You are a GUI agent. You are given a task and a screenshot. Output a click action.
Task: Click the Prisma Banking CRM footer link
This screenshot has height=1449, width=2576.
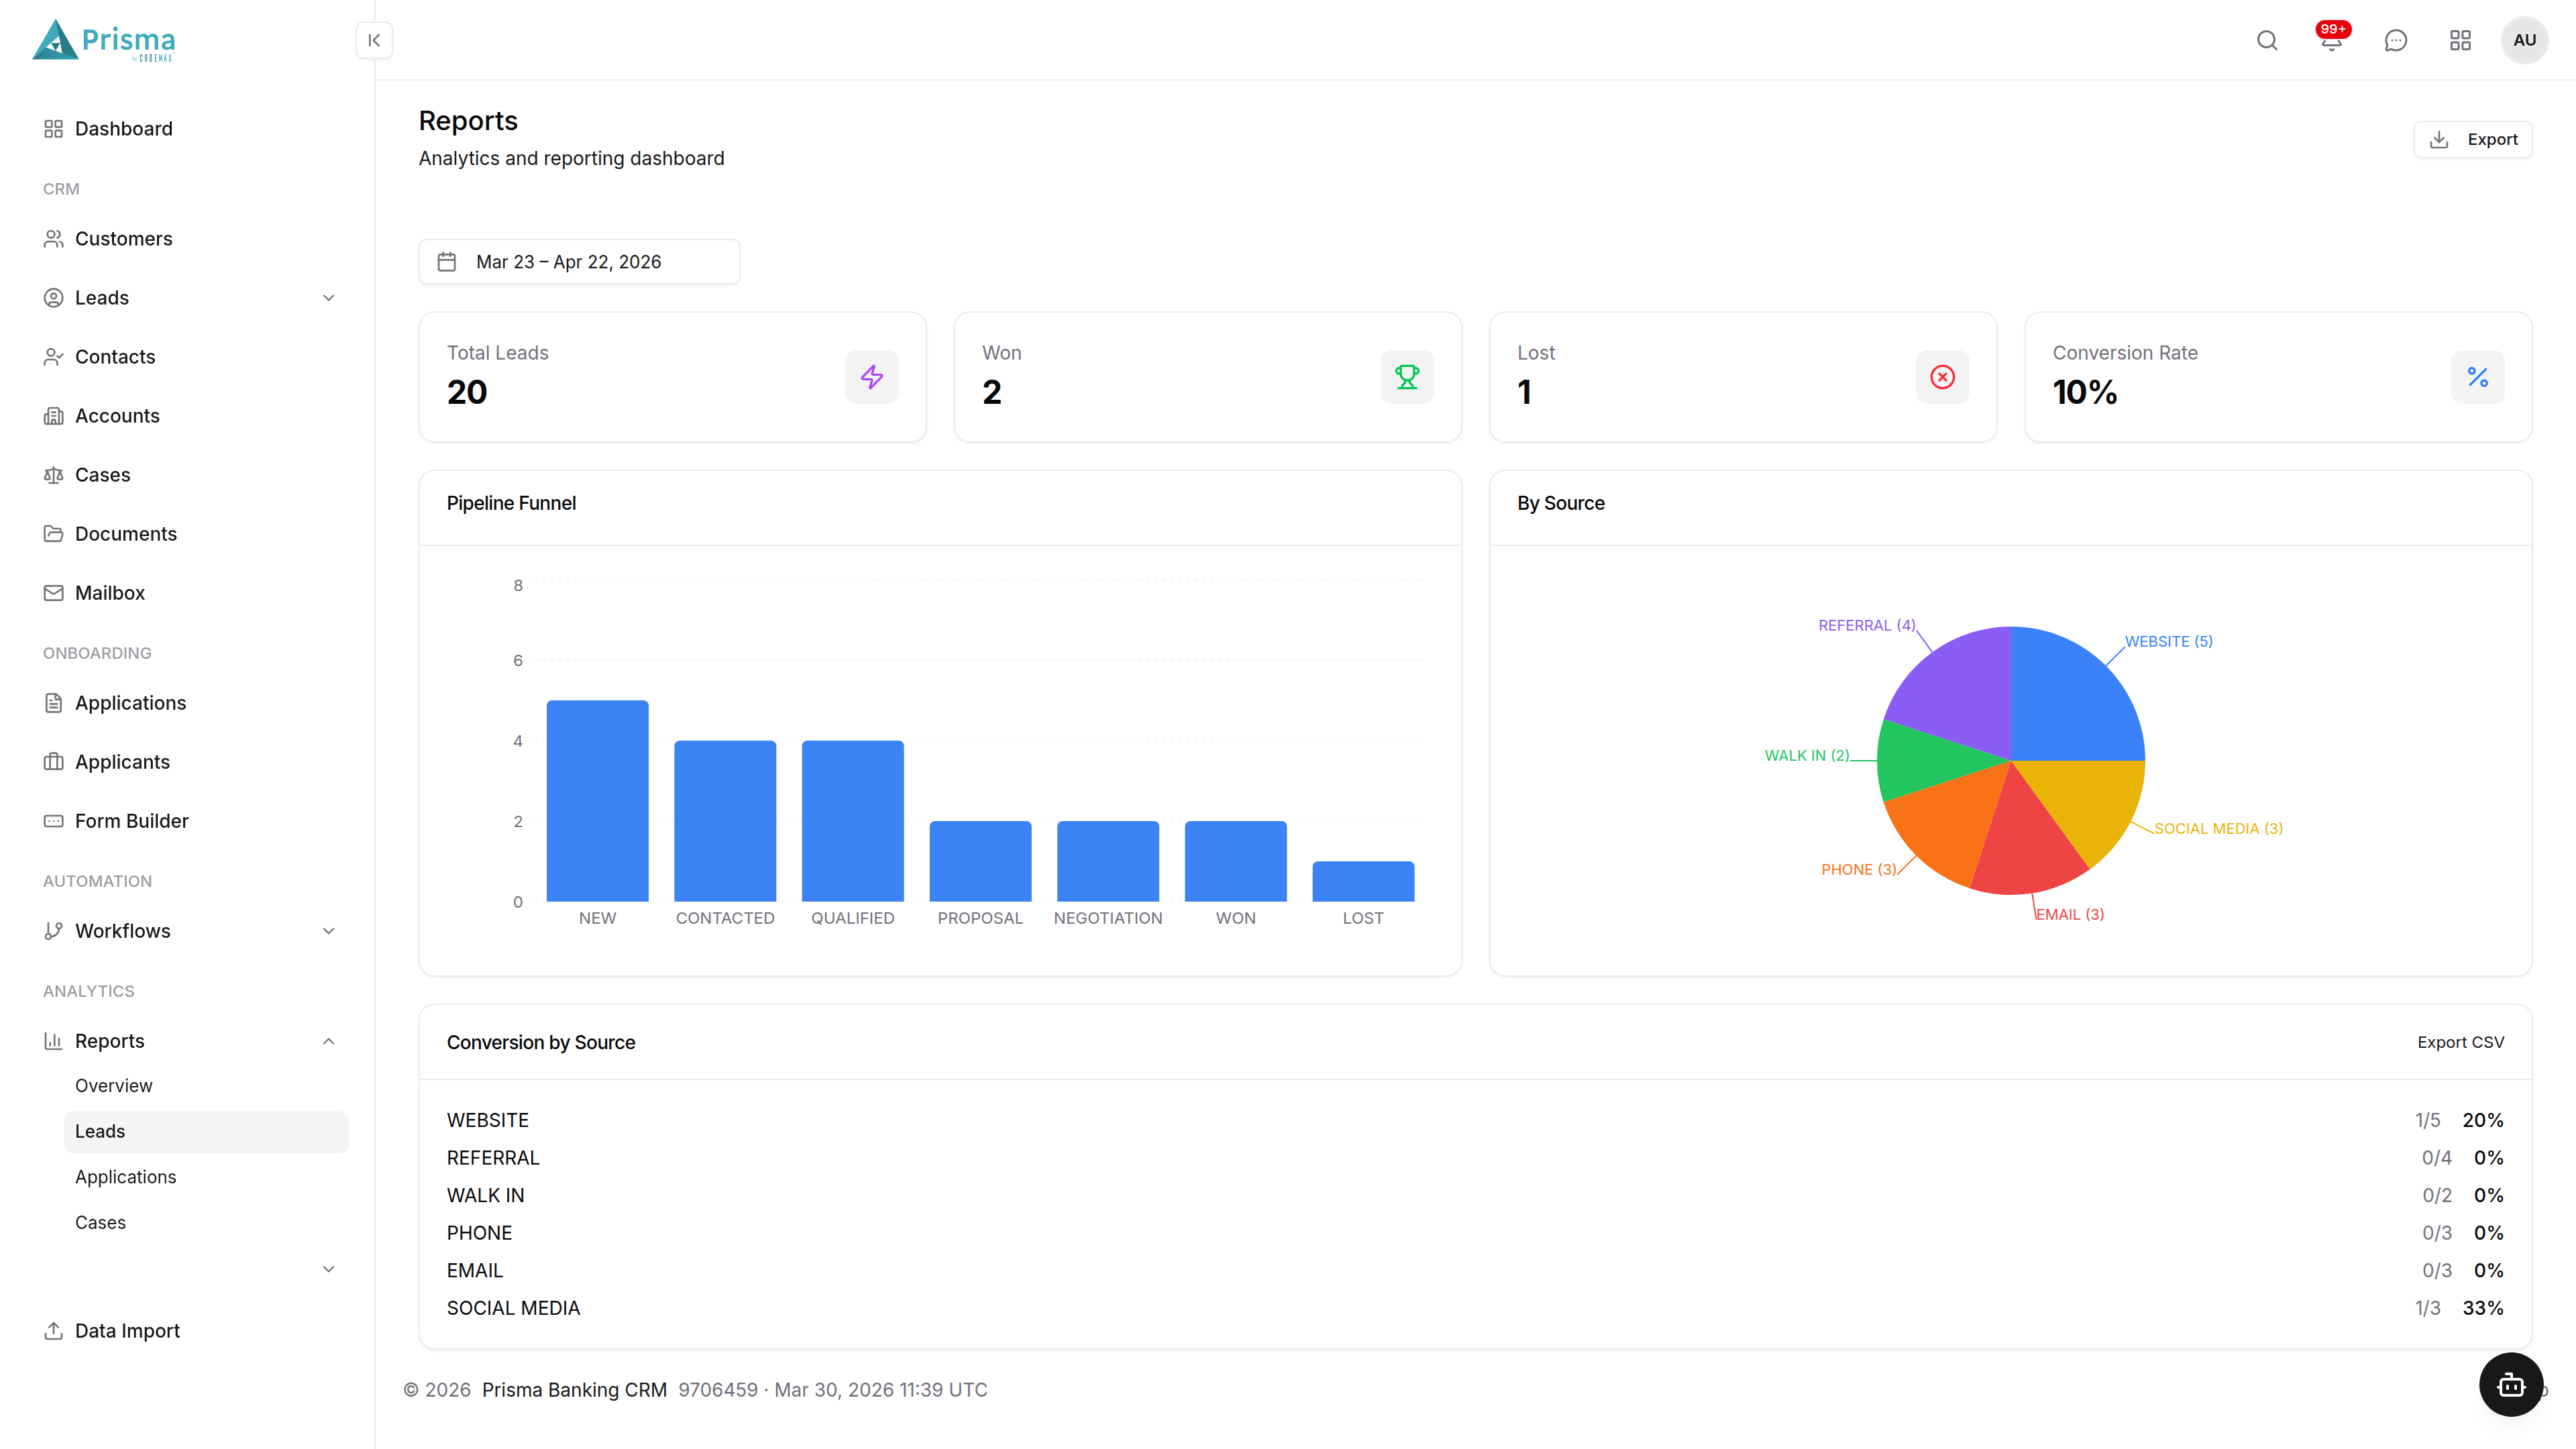pyautogui.click(x=574, y=1390)
